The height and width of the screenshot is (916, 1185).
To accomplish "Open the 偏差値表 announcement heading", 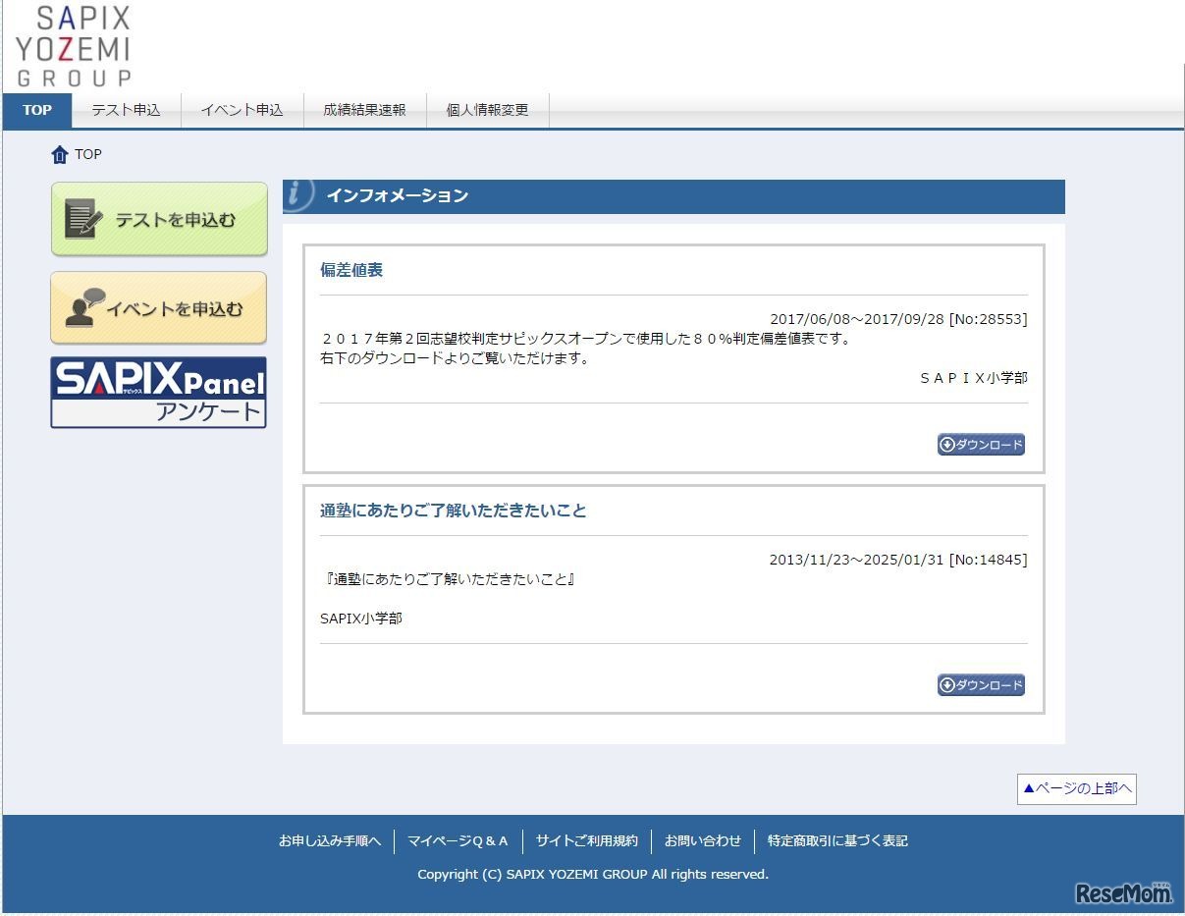I will coord(350,270).
